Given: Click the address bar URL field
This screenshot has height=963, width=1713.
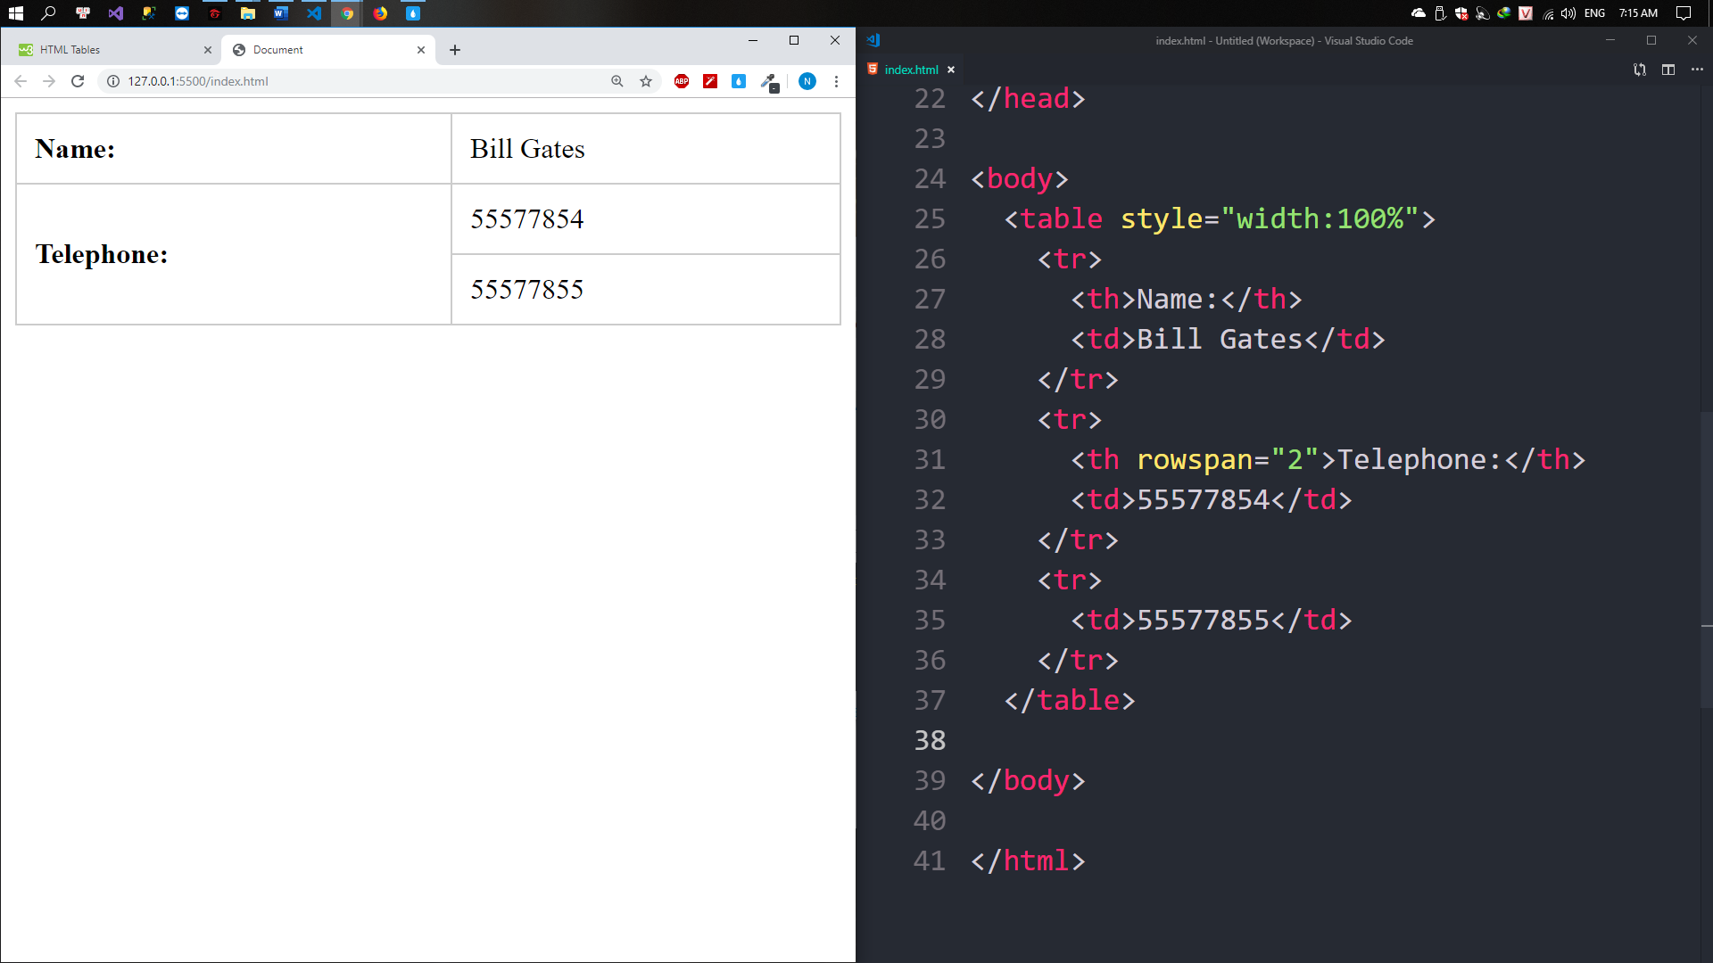Looking at the screenshot, I should [357, 81].
